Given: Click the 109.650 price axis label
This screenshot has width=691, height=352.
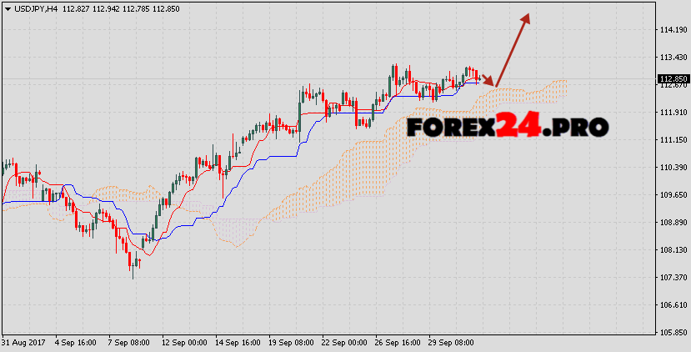Looking at the screenshot, I should [672, 195].
